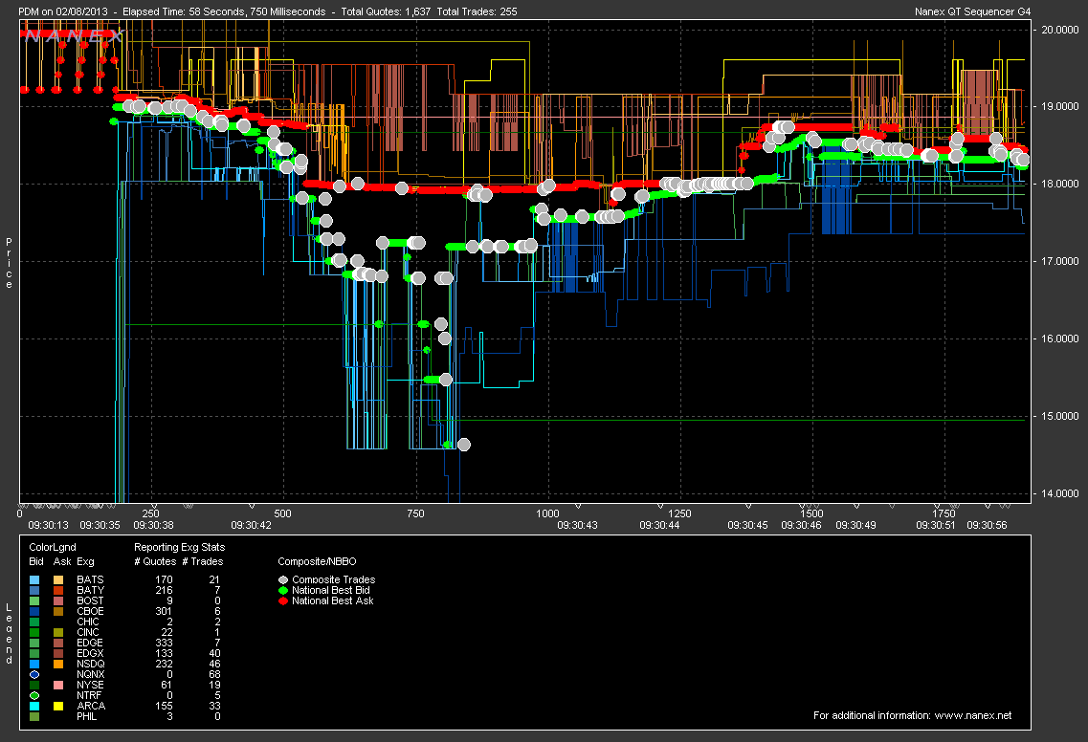Select the CHIC bid color swatch

[x=34, y=622]
